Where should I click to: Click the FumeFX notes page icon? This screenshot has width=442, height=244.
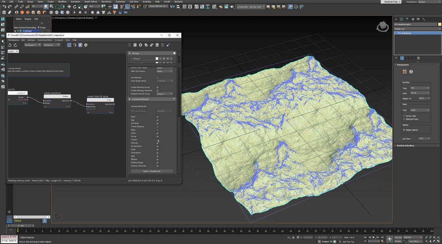tap(135, 45)
